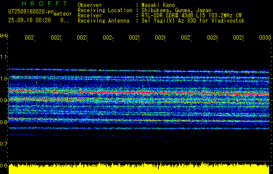Click the 1.0 kHz frequency axis label
The image size is (273, 174).
3,78
